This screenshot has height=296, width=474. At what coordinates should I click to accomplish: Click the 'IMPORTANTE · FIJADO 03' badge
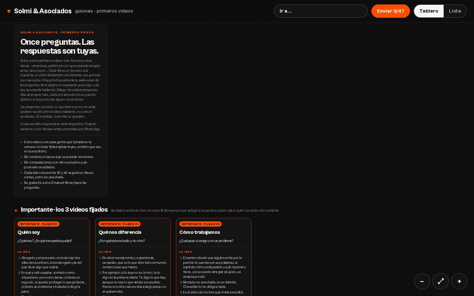(x=200, y=224)
